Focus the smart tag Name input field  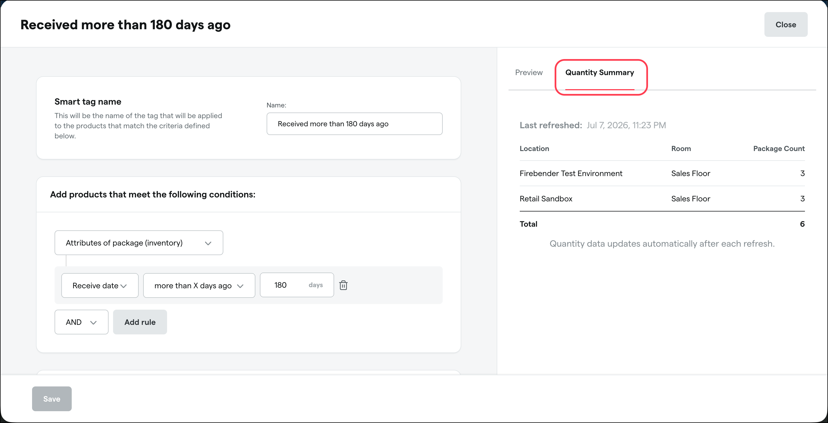[354, 124]
